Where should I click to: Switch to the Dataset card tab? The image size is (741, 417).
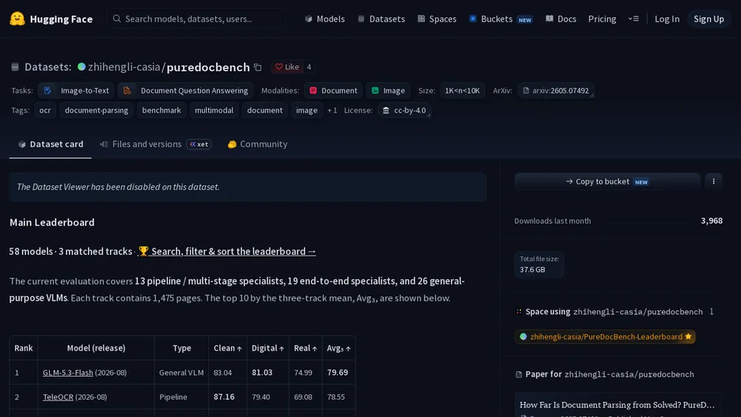click(51, 145)
